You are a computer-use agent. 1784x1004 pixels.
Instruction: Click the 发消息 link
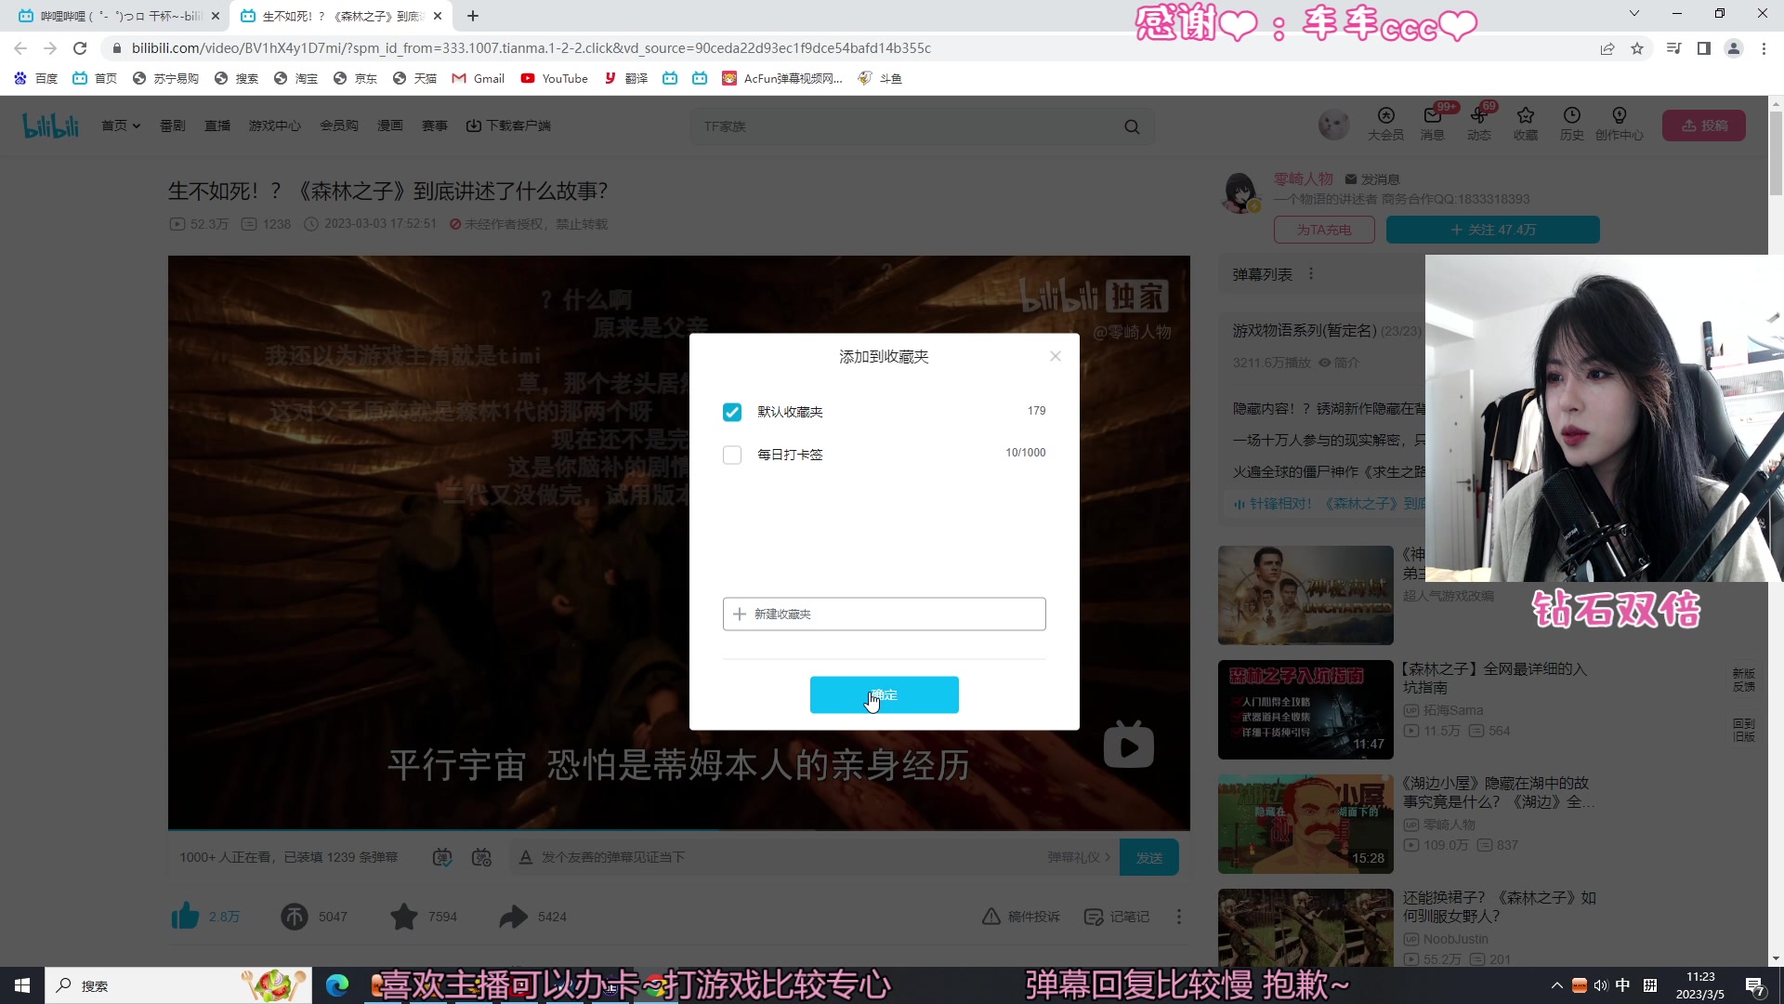[x=1372, y=179]
